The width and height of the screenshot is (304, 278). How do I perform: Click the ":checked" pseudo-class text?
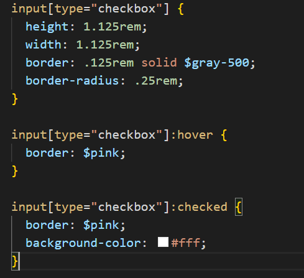[x=199, y=207]
